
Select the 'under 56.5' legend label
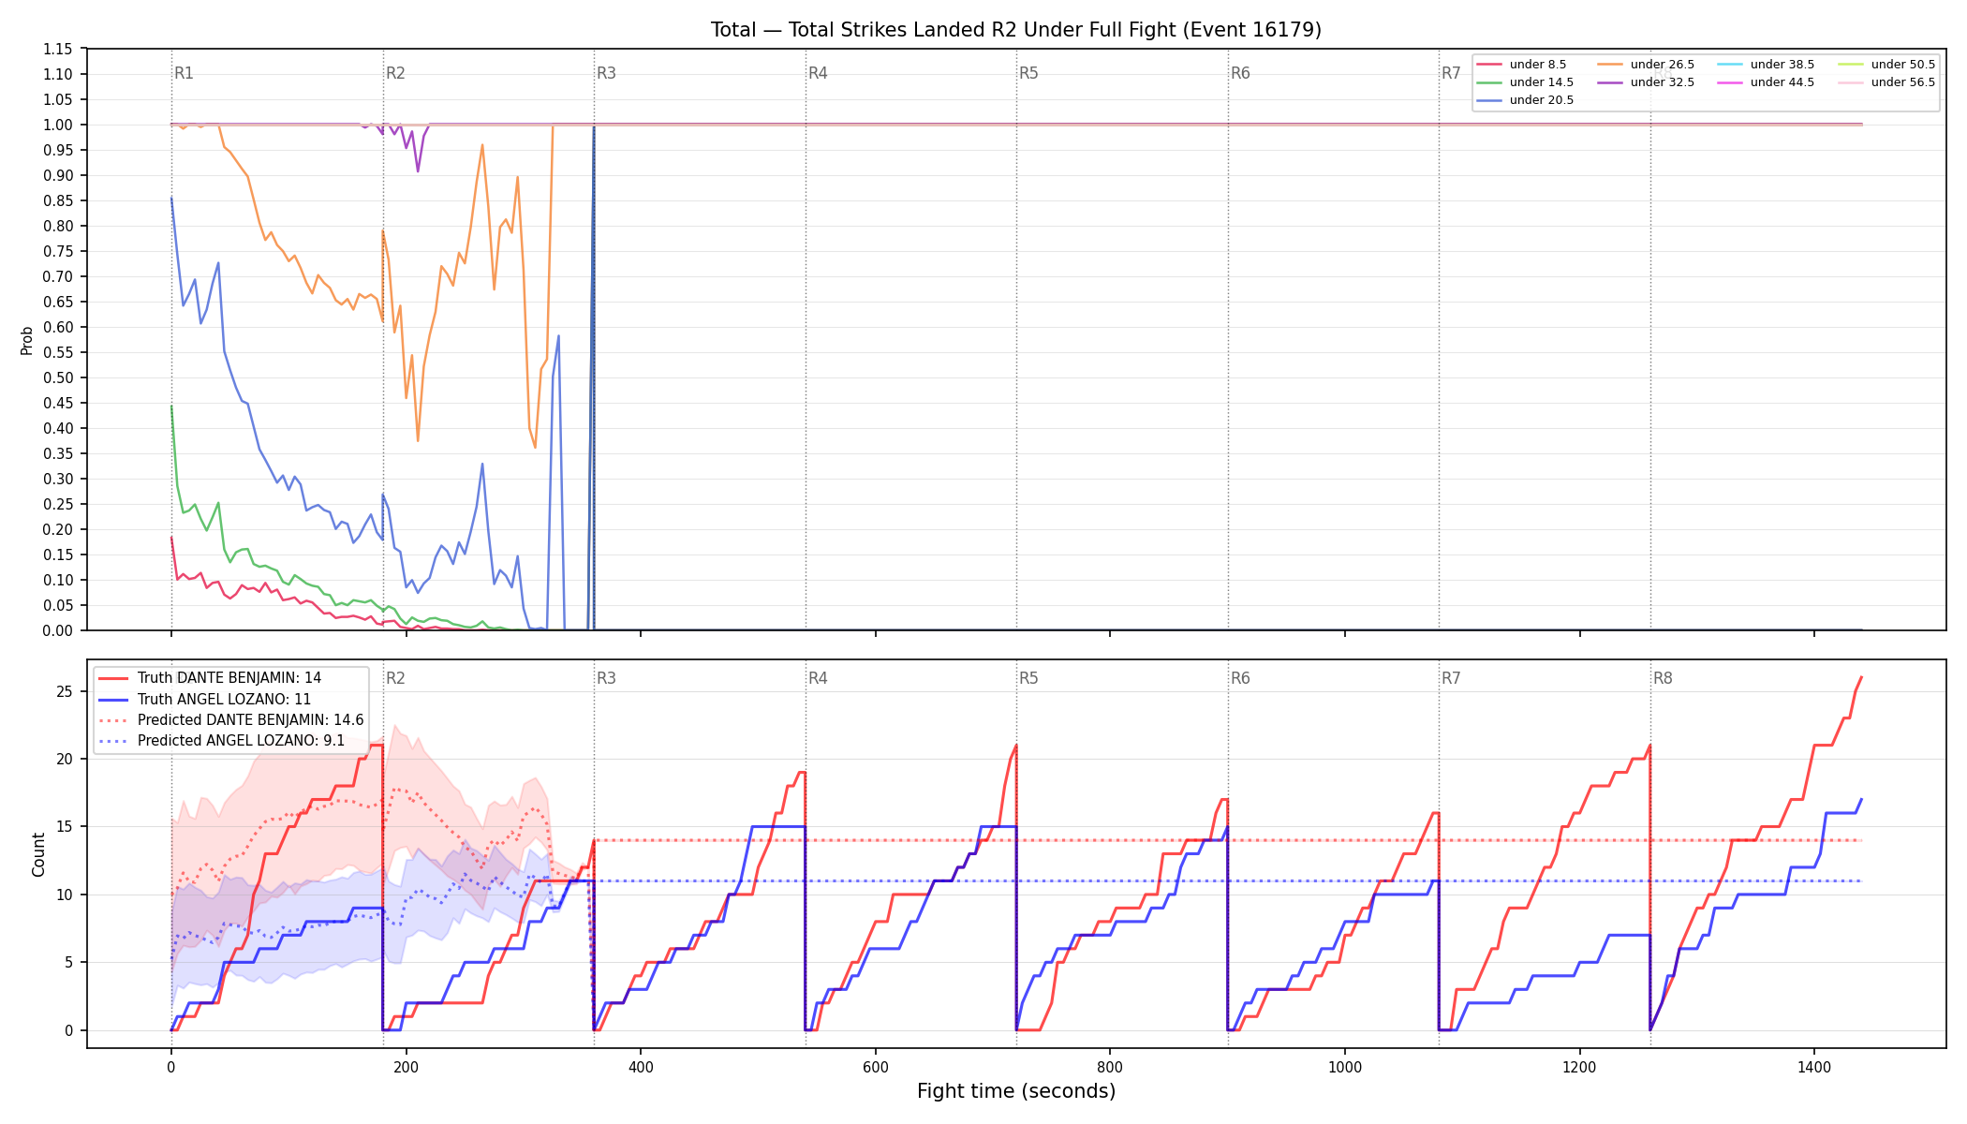[x=1902, y=82]
